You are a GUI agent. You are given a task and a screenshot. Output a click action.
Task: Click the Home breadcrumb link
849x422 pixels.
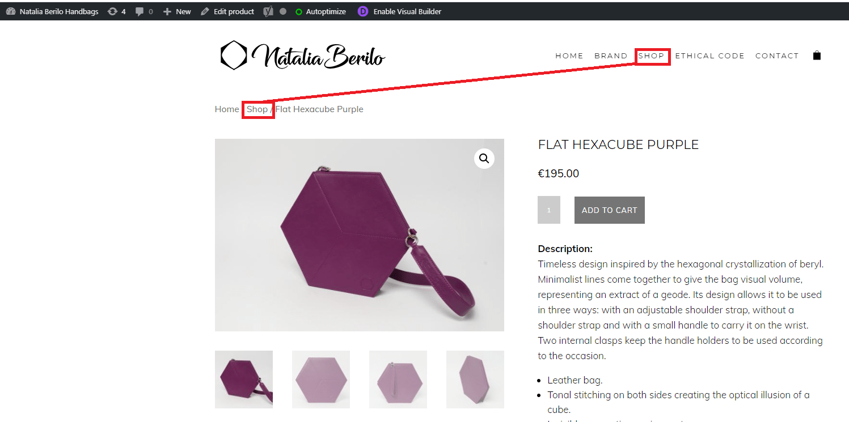[227, 109]
